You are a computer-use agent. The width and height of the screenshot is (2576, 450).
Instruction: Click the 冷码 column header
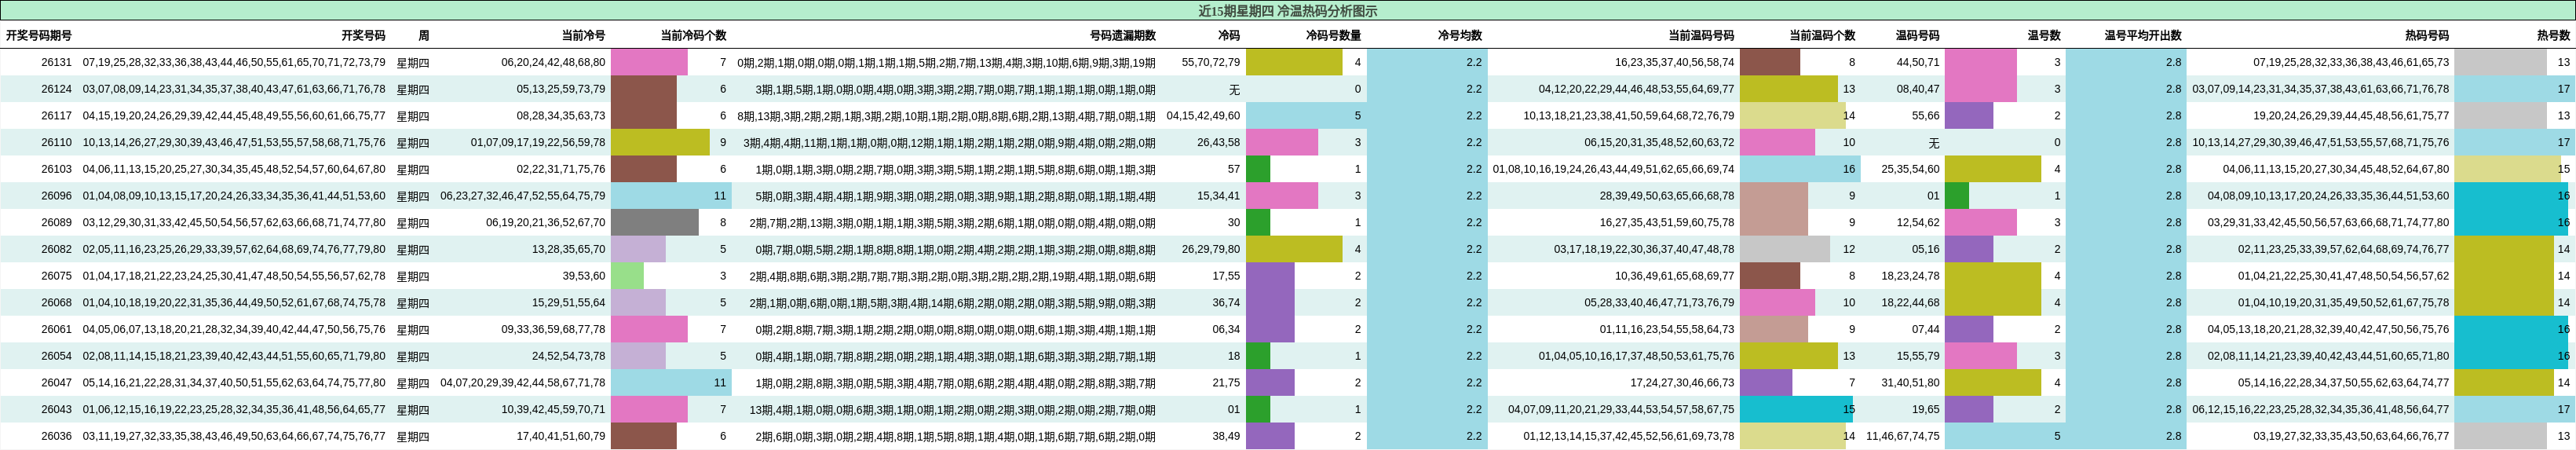(x=1229, y=35)
